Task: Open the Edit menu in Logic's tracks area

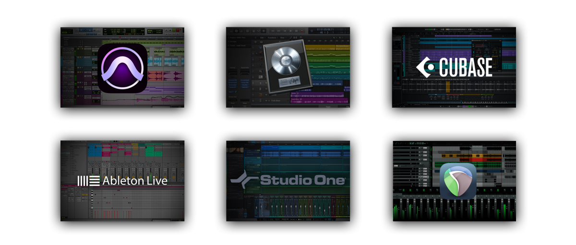Action: pos(262,37)
